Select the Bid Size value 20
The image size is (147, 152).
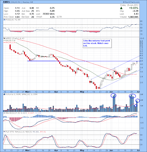[33, 17]
